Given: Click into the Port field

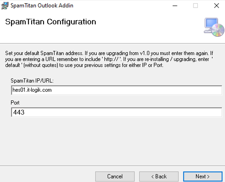Looking at the screenshot, I should pos(117,112).
